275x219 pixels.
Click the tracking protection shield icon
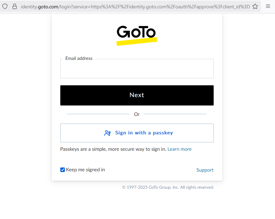[x=5, y=6]
